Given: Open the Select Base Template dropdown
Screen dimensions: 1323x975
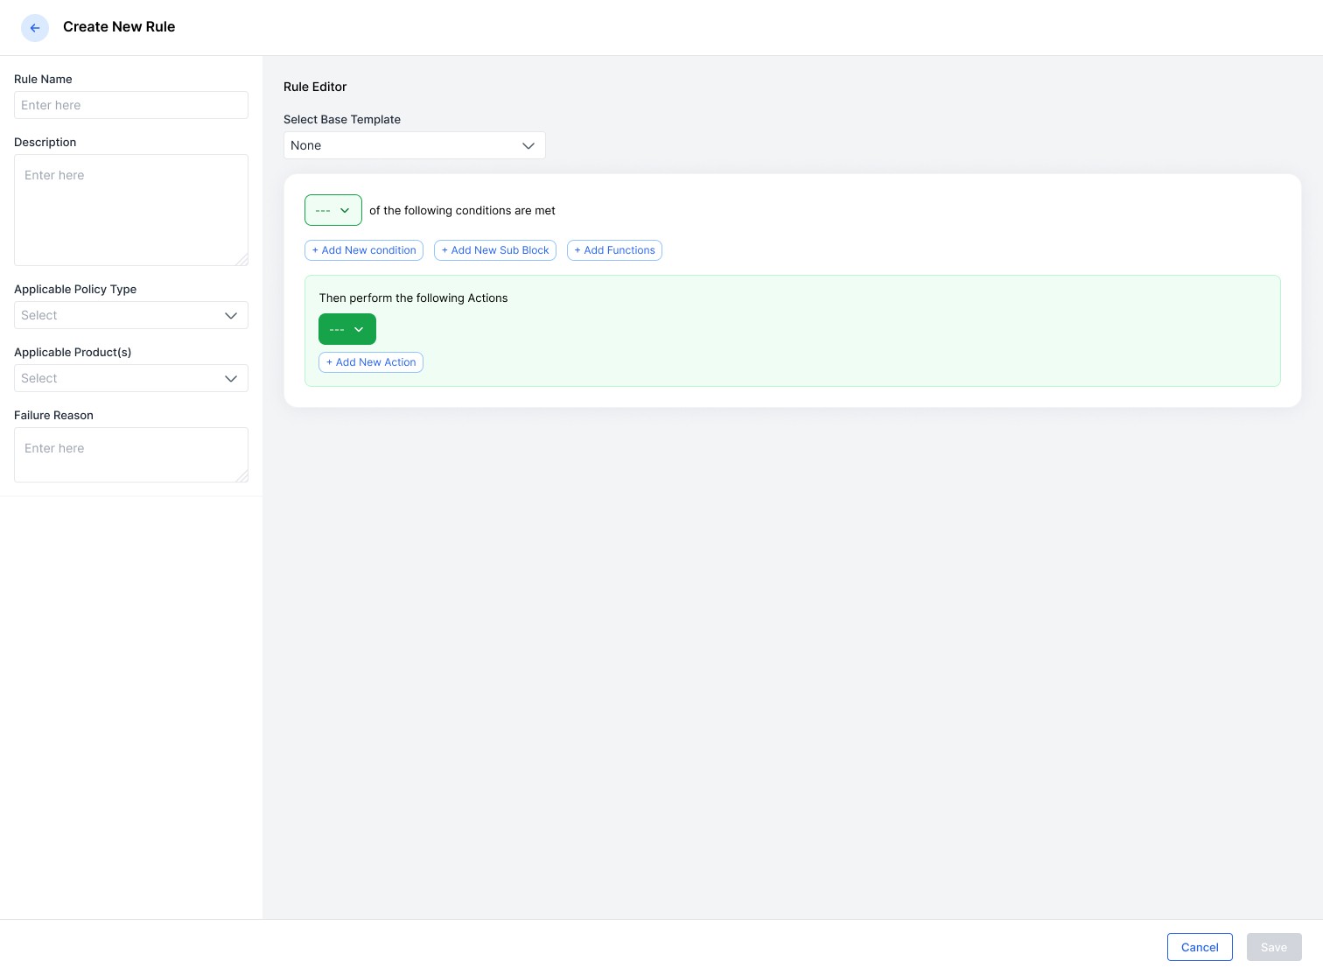Looking at the screenshot, I should click(x=415, y=145).
